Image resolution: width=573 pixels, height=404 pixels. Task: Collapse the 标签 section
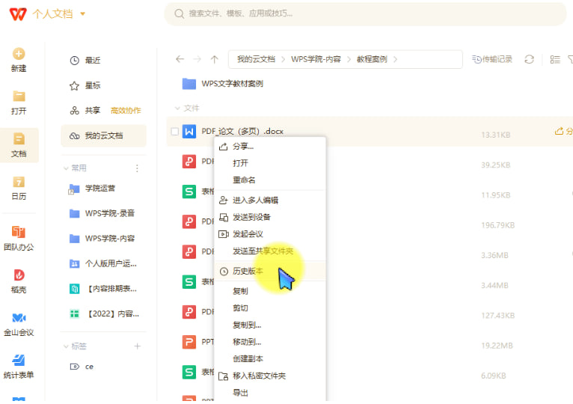66,346
